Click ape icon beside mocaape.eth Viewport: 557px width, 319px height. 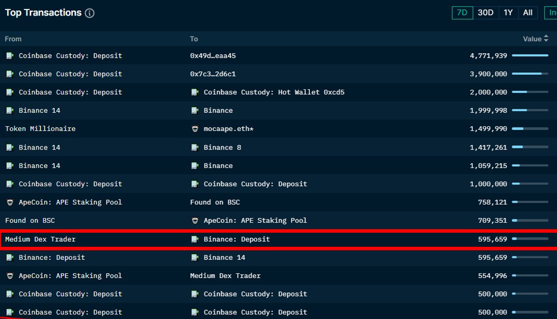coord(195,129)
